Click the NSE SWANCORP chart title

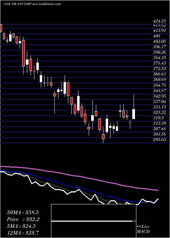click(x=32, y=4)
